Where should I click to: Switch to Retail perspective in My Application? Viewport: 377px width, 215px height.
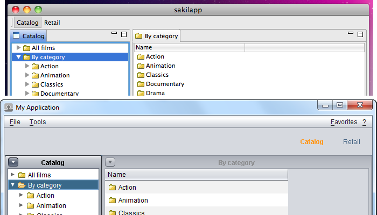tap(352, 141)
